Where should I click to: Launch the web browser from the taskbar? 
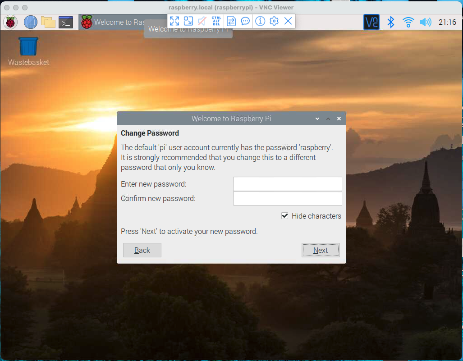[30, 22]
